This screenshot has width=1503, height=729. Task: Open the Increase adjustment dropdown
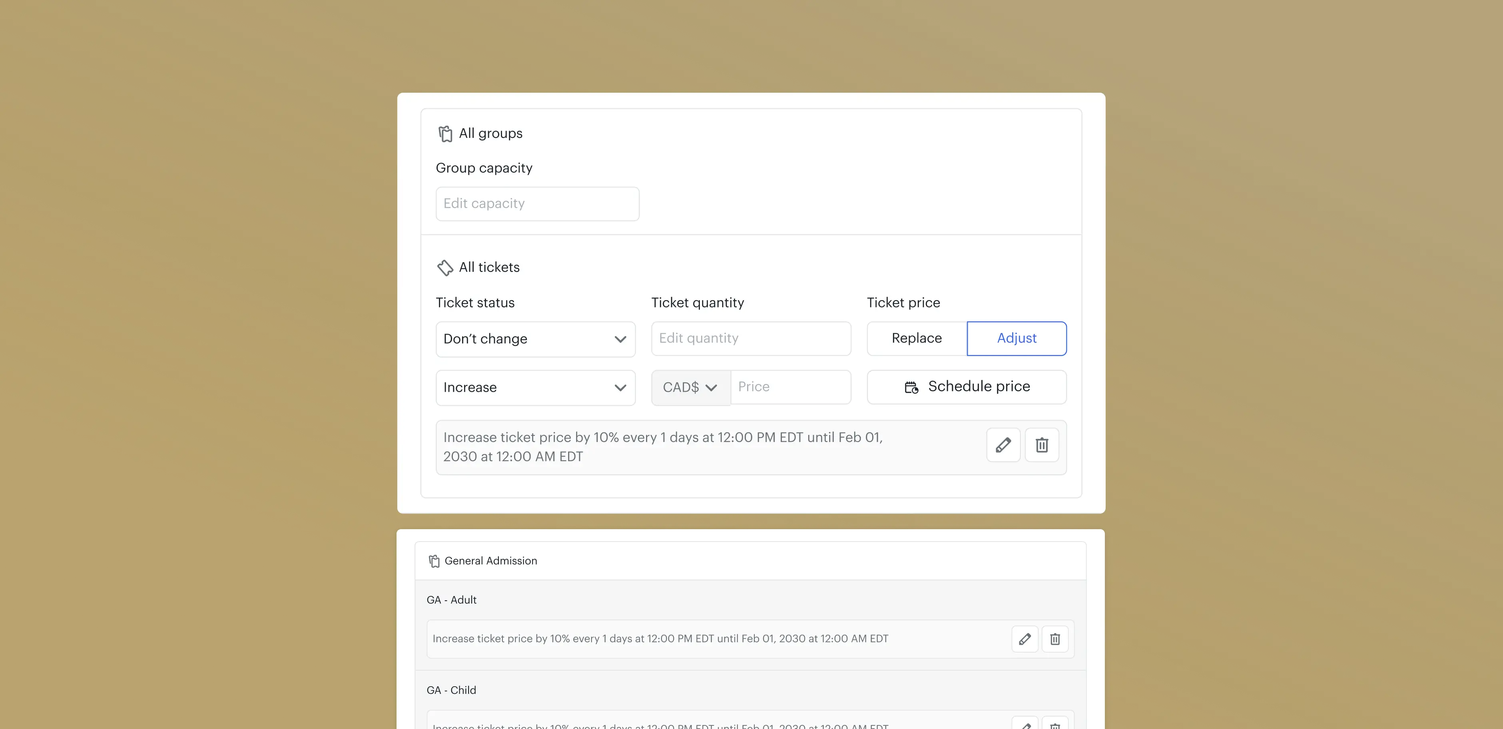tap(535, 387)
